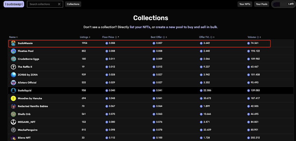This screenshot has height=141, width=296.
Task: Click the MEGAMI_NFT avatar icon
Action: [x=13, y=122]
